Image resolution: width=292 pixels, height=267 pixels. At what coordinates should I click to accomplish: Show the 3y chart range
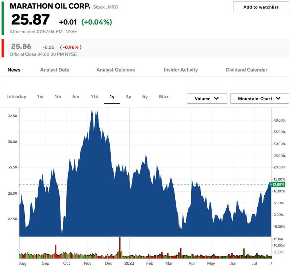(128, 96)
